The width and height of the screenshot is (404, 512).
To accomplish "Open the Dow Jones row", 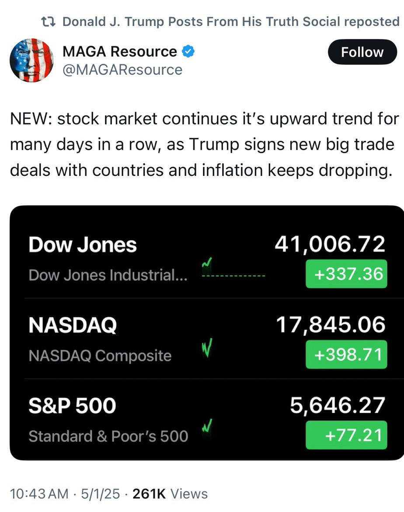I will tap(207, 258).
